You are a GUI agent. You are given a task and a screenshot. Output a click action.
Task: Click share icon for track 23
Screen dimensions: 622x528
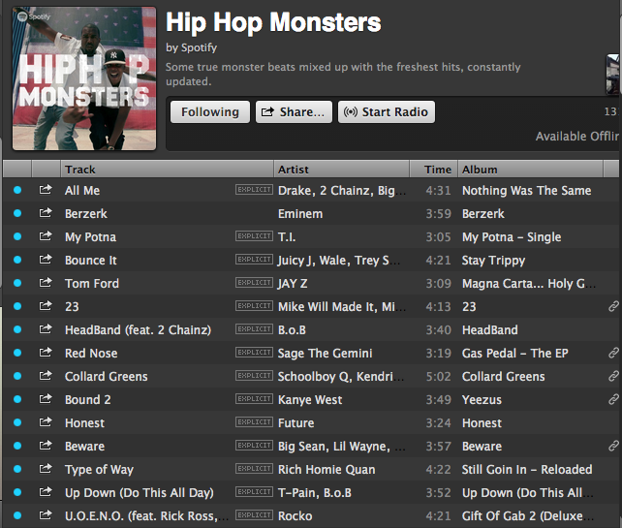pyautogui.click(x=46, y=306)
